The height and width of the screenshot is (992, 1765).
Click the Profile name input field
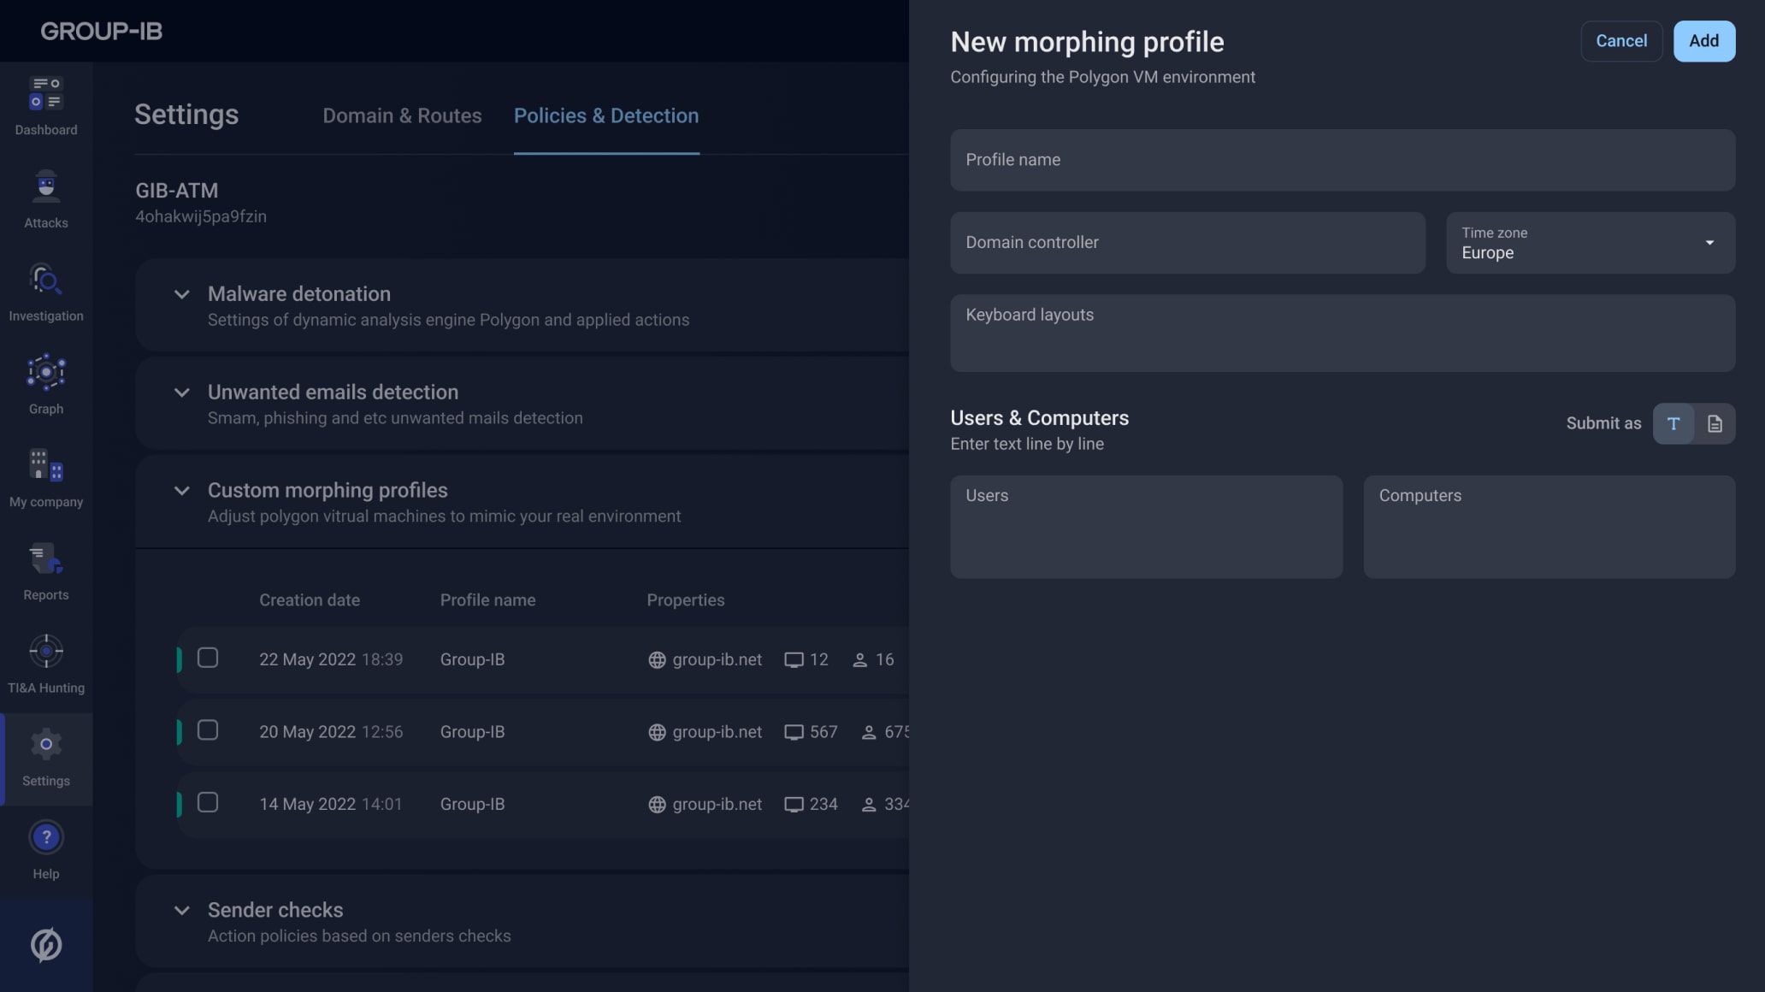click(1343, 160)
